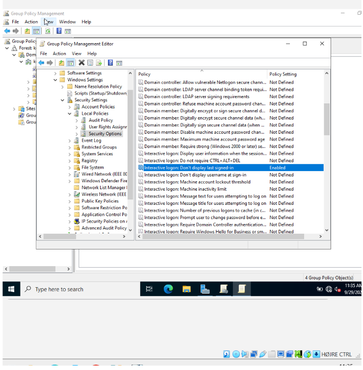Click scroll-down arrow of policy list
The height and width of the screenshot is (370, 363).
click(x=327, y=230)
